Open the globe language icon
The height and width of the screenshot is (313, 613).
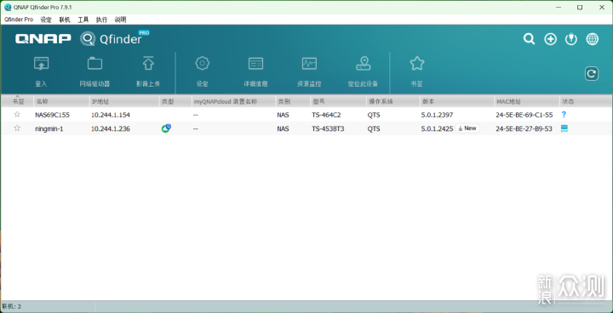point(592,39)
